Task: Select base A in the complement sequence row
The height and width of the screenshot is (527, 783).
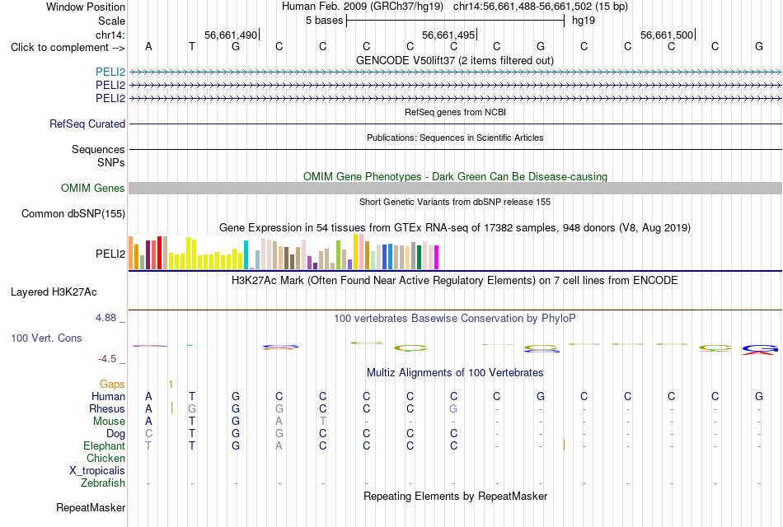Action: [x=148, y=46]
